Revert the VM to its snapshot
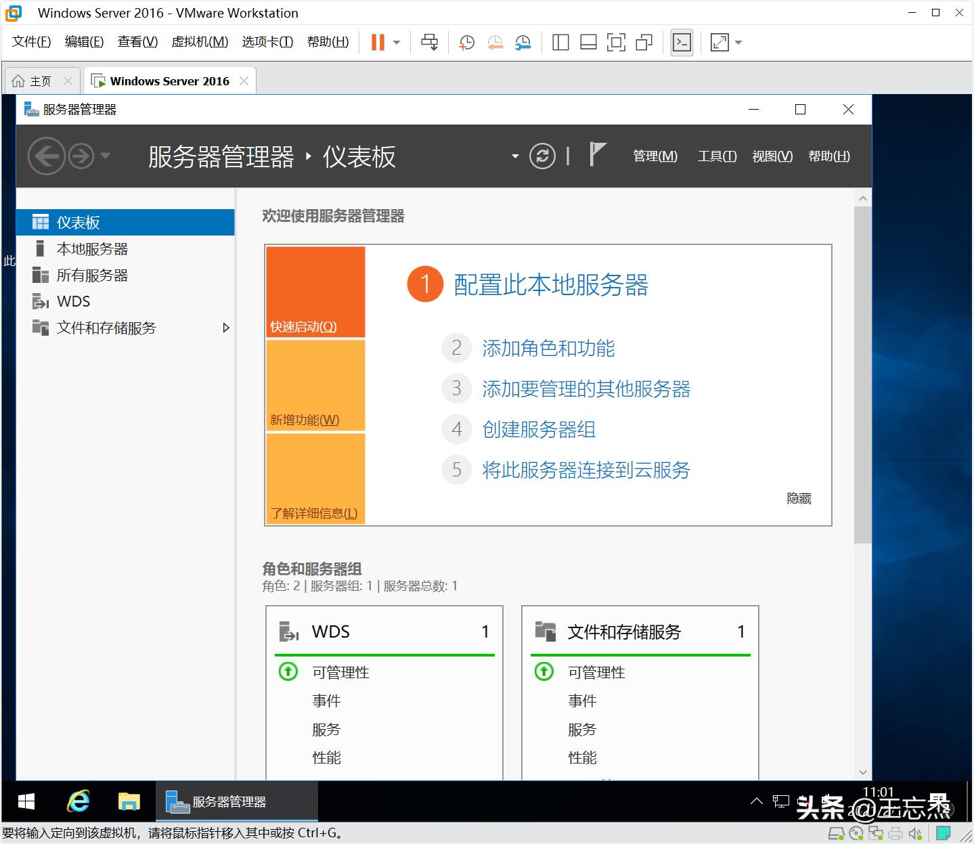Viewport: 974px width, 844px height. pos(495,42)
